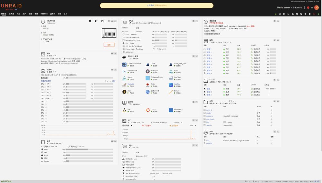Image resolution: width=322 pixels, height=183 pixels.
Task: Click the Nas-Tools container icon
Action: click(x=171, y=78)
